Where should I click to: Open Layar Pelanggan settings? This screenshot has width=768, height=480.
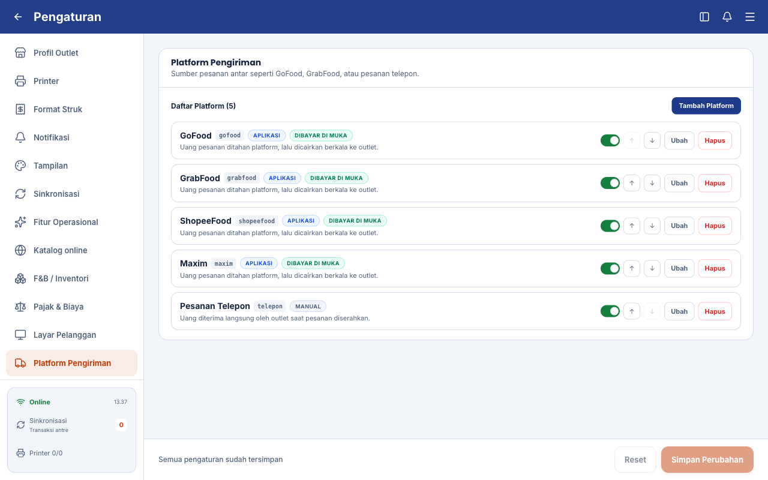(71, 335)
